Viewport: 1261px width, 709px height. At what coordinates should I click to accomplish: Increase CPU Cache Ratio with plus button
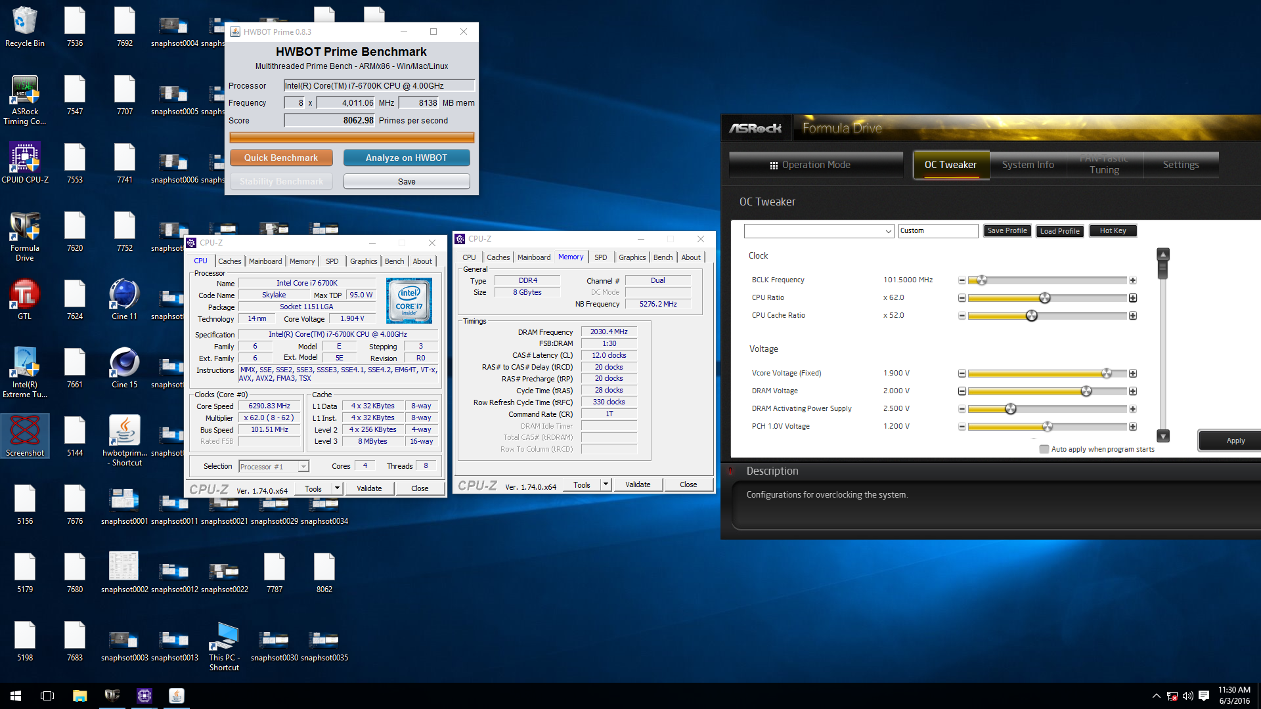[x=1133, y=316]
